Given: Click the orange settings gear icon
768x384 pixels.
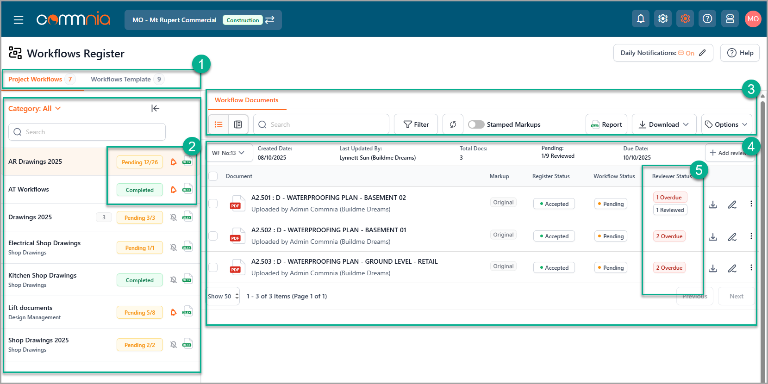Looking at the screenshot, I should (685, 19).
